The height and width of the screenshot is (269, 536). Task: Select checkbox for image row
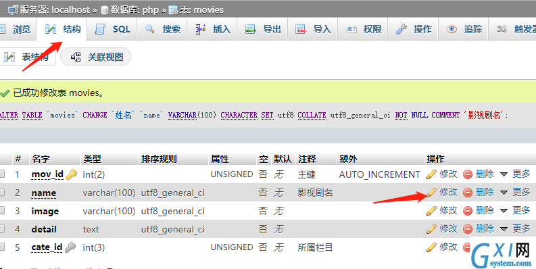(2, 210)
